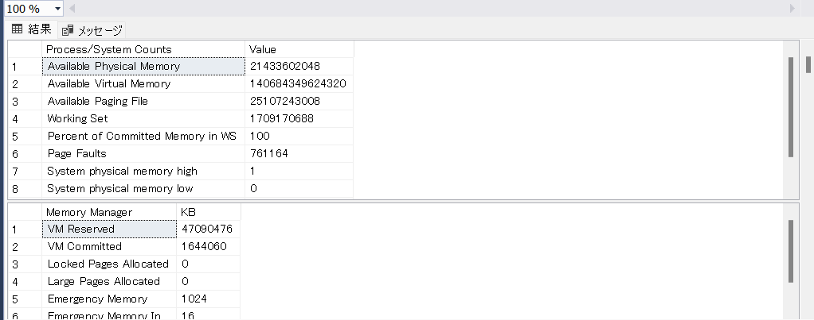The image size is (814, 320).
Task: Select the value 21433602048
Action: 299,66
